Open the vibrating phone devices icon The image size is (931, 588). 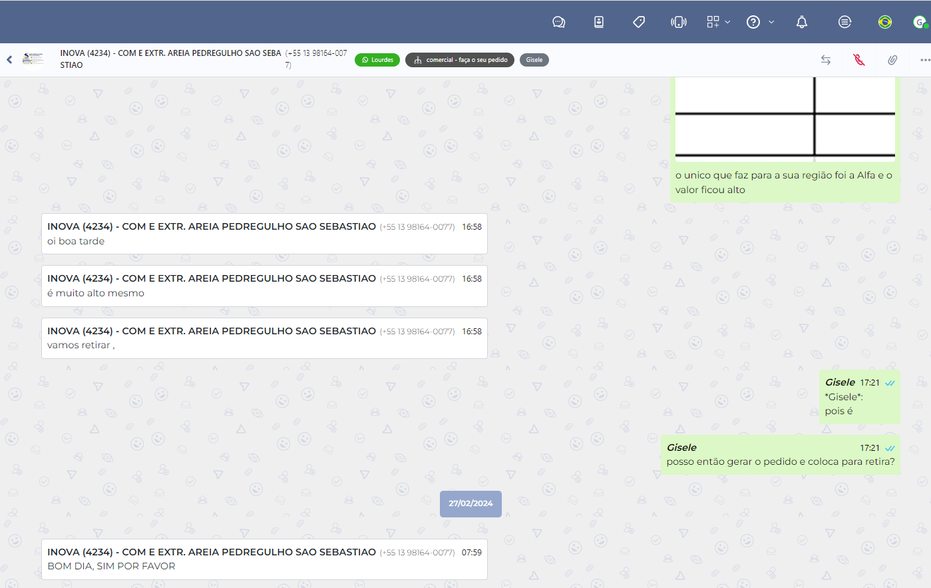tap(678, 22)
